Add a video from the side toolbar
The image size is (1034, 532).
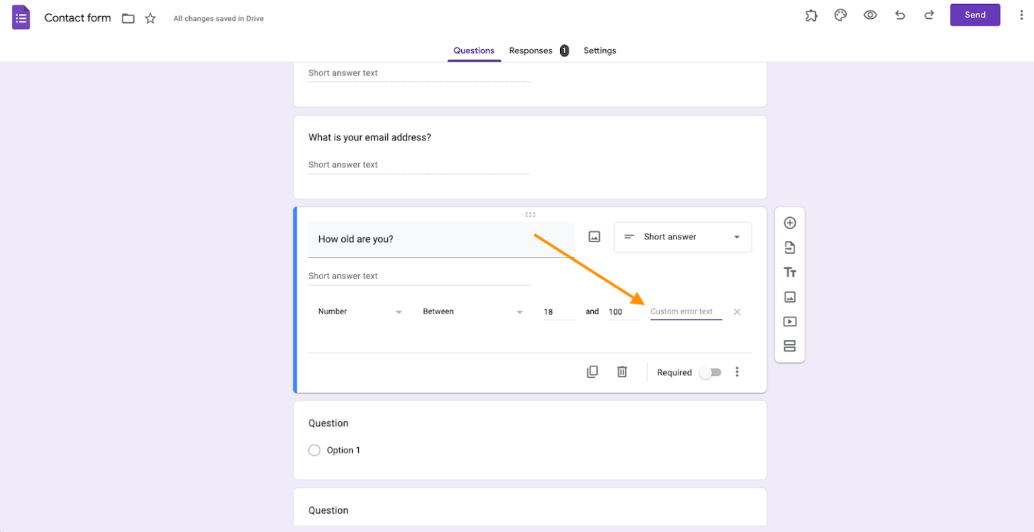(x=789, y=321)
